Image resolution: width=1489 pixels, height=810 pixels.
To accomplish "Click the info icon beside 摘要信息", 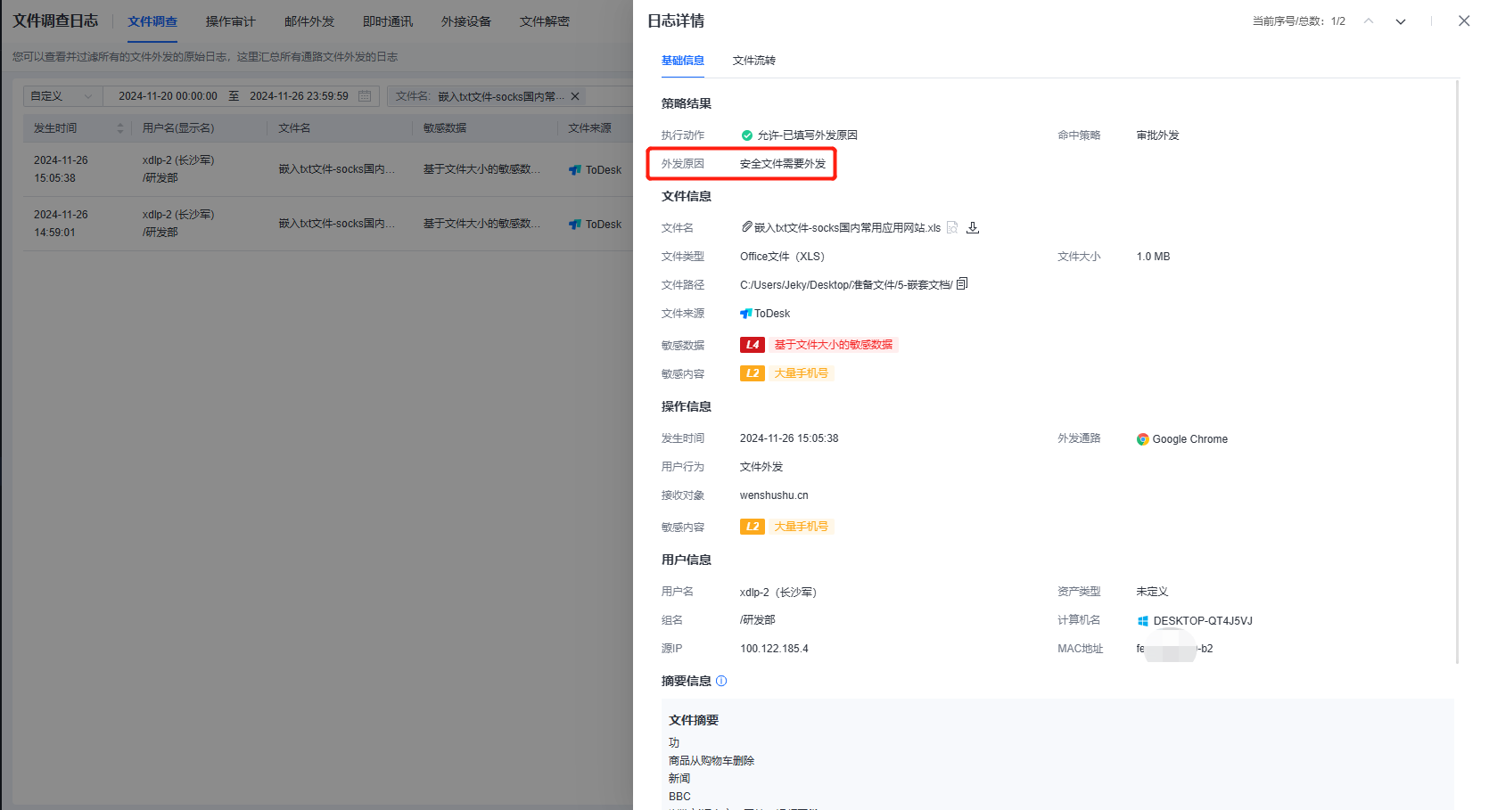I will (721, 681).
